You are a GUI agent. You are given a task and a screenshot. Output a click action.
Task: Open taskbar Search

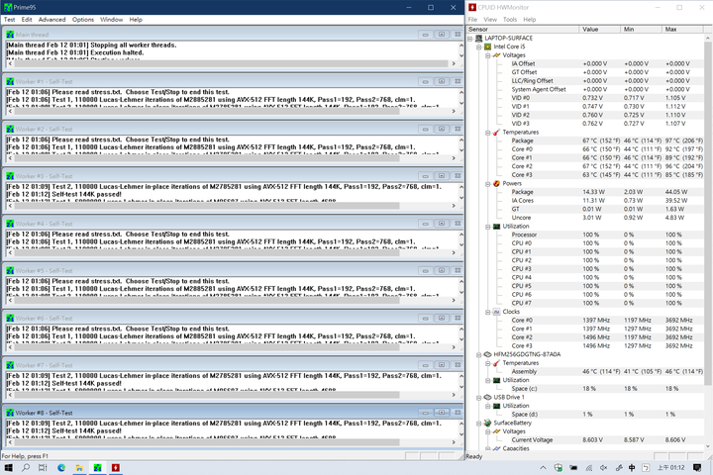coord(26,468)
